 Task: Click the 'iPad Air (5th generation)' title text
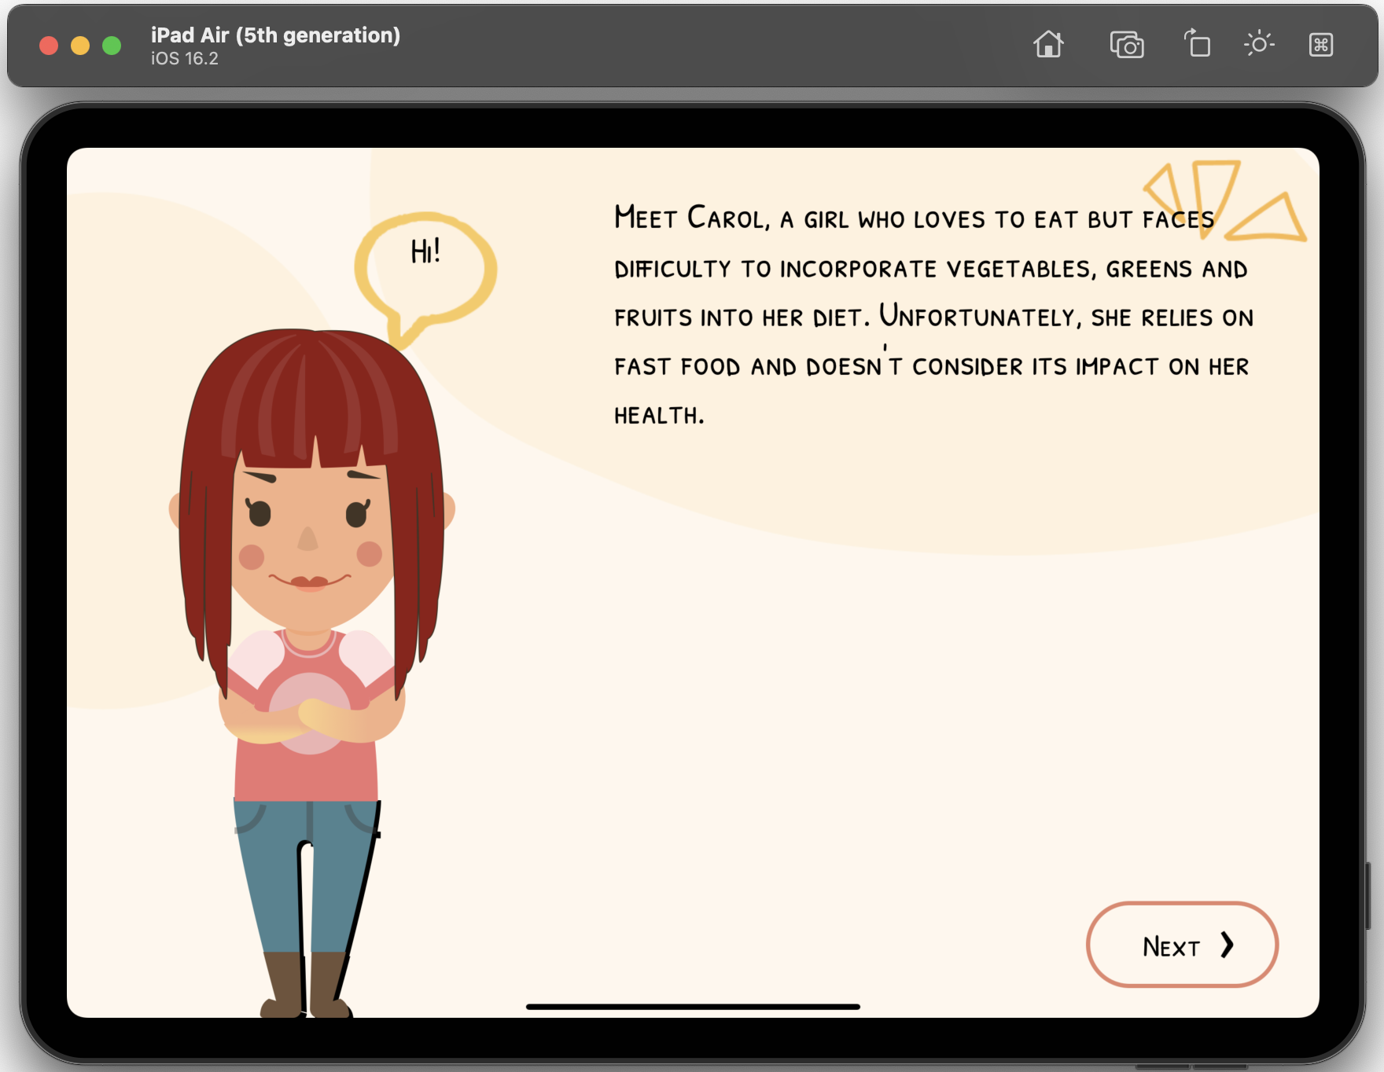275,35
